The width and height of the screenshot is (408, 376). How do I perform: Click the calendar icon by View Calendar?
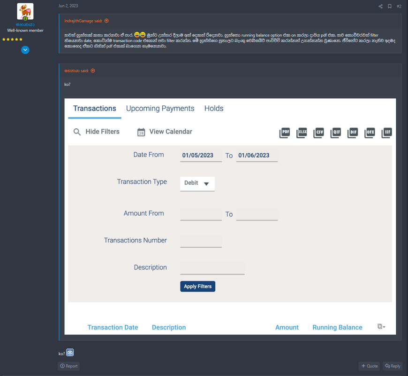point(141,132)
